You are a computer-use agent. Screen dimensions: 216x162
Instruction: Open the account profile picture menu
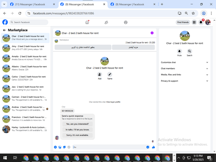point(208,22)
